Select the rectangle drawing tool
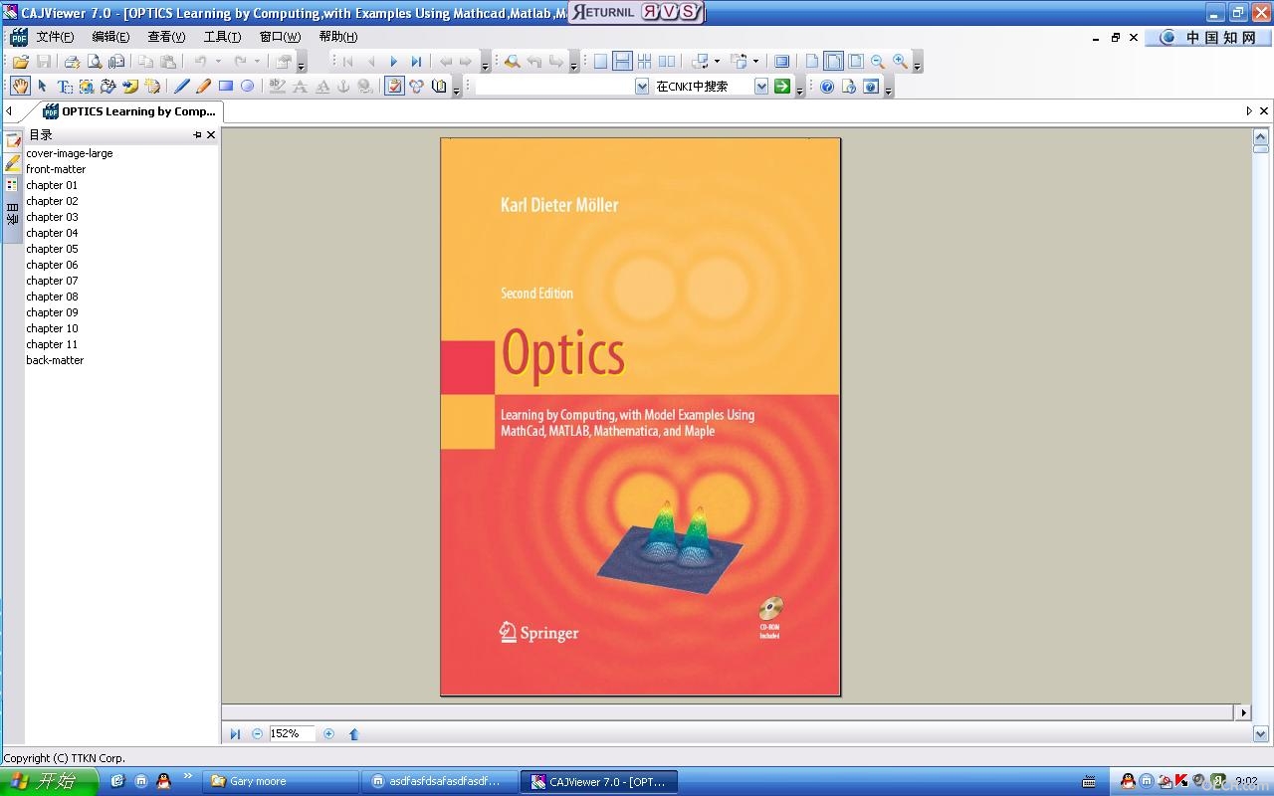The width and height of the screenshot is (1274, 796). pyautogui.click(x=226, y=87)
